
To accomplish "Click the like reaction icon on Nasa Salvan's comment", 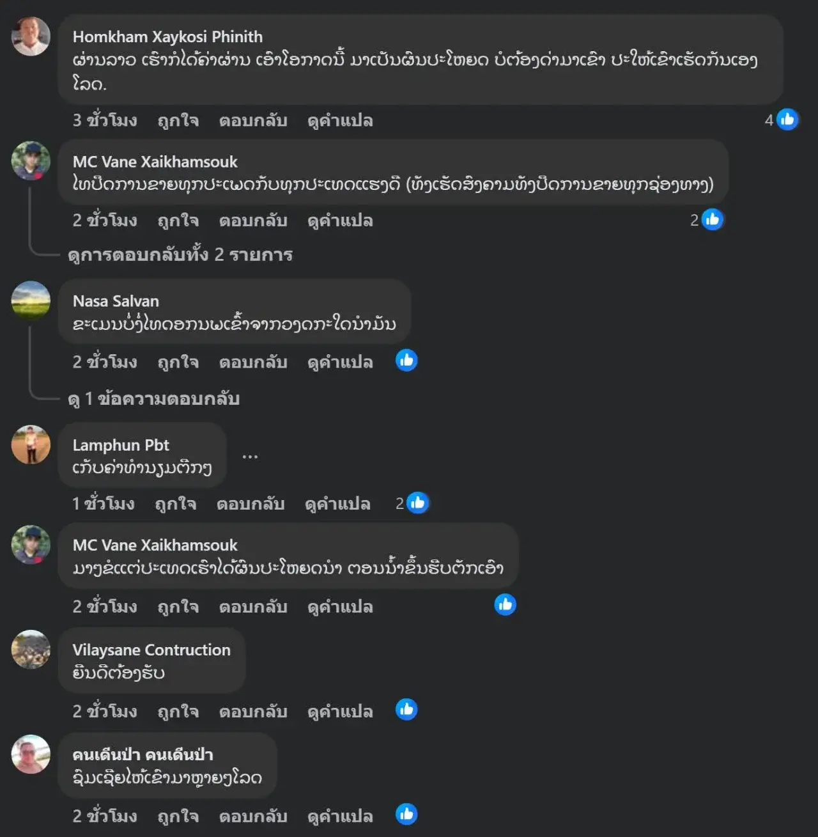I will (x=406, y=361).
